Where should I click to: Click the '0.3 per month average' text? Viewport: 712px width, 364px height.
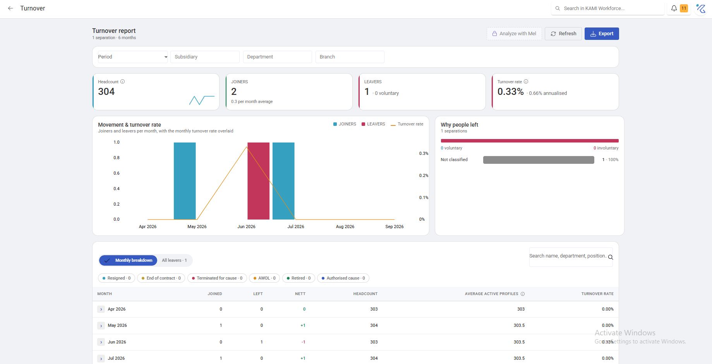252,102
